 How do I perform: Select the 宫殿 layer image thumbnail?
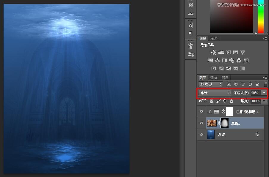[x=212, y=123]
